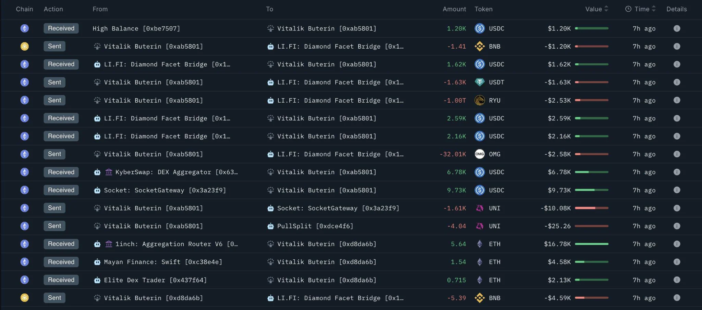Click the BNB chain icon in the second row
Screen dimensions: 702x310
(x=24, y=46)
